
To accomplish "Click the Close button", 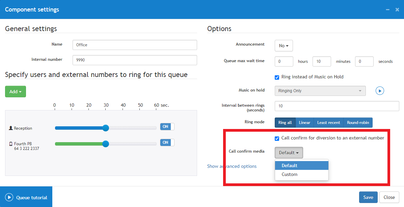I will tap(389, 197).
